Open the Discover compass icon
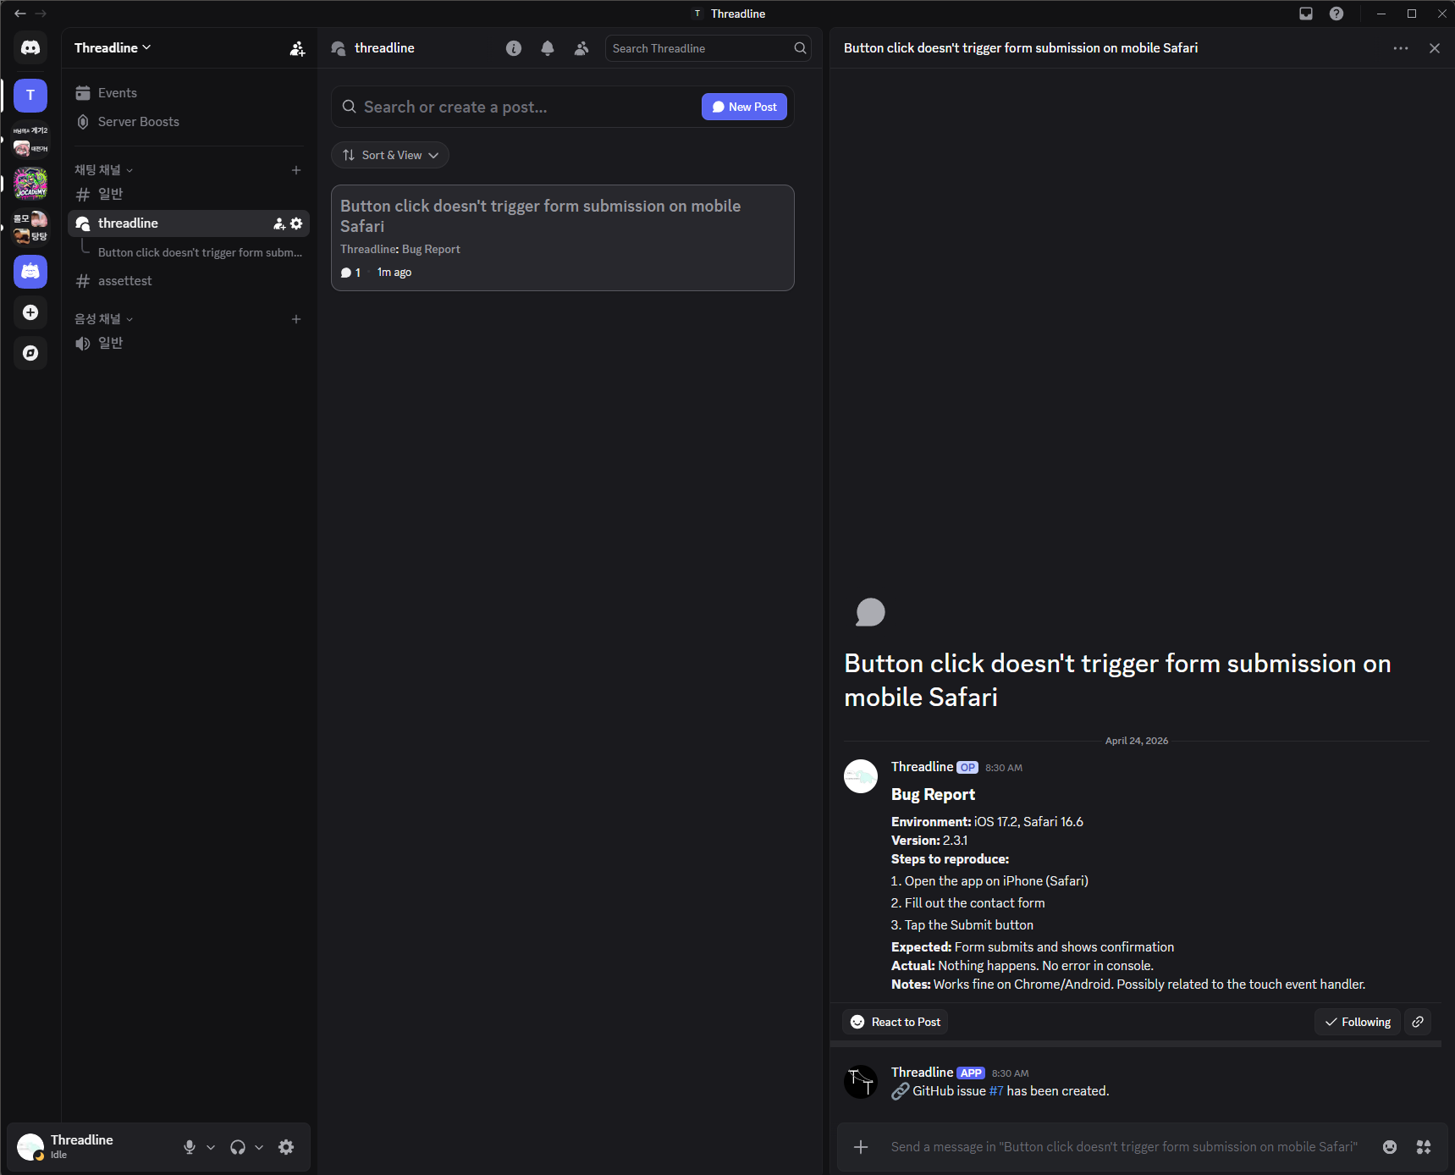The height and width of the screenshot is (1175, 1455). 30,353
